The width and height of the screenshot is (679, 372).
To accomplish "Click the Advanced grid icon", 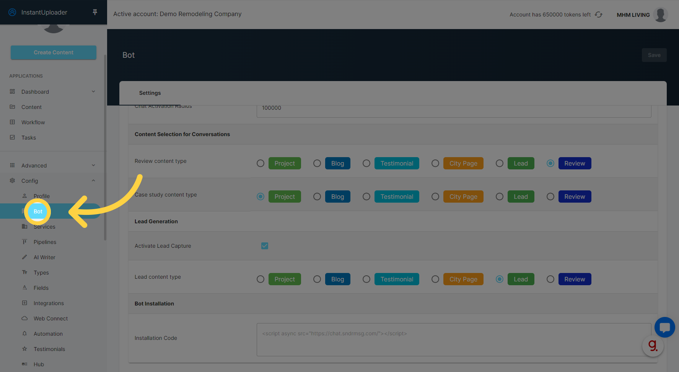I will click(12, 165).
